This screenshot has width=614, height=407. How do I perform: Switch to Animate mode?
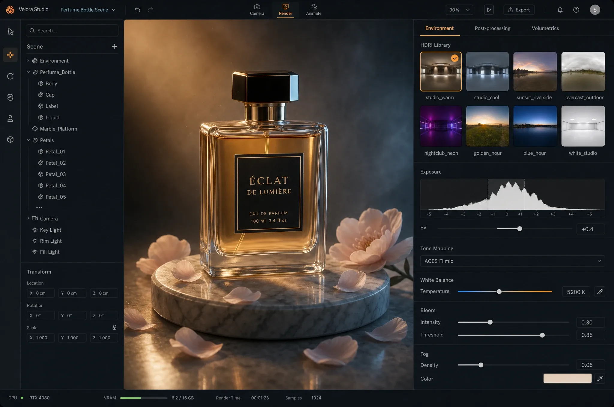(x=314, y=10)
